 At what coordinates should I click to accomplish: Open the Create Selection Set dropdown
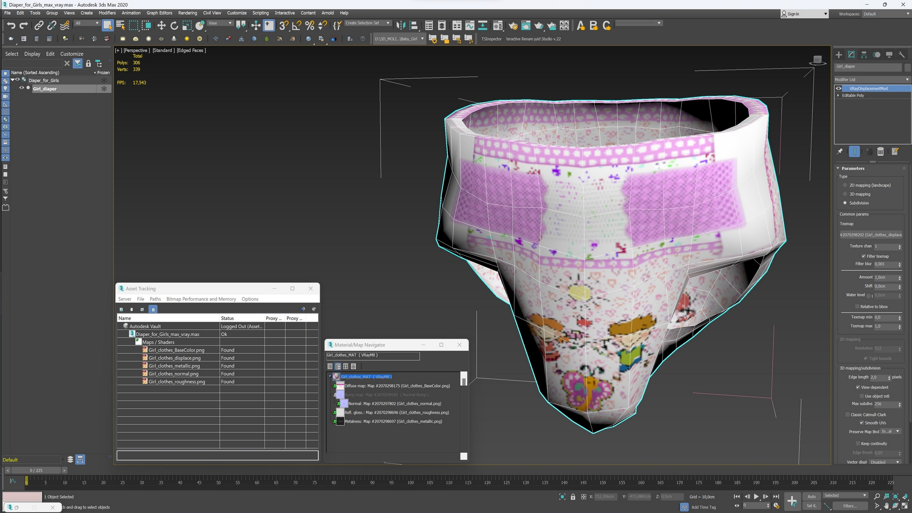pyautogui.click(x=368, y=23)
